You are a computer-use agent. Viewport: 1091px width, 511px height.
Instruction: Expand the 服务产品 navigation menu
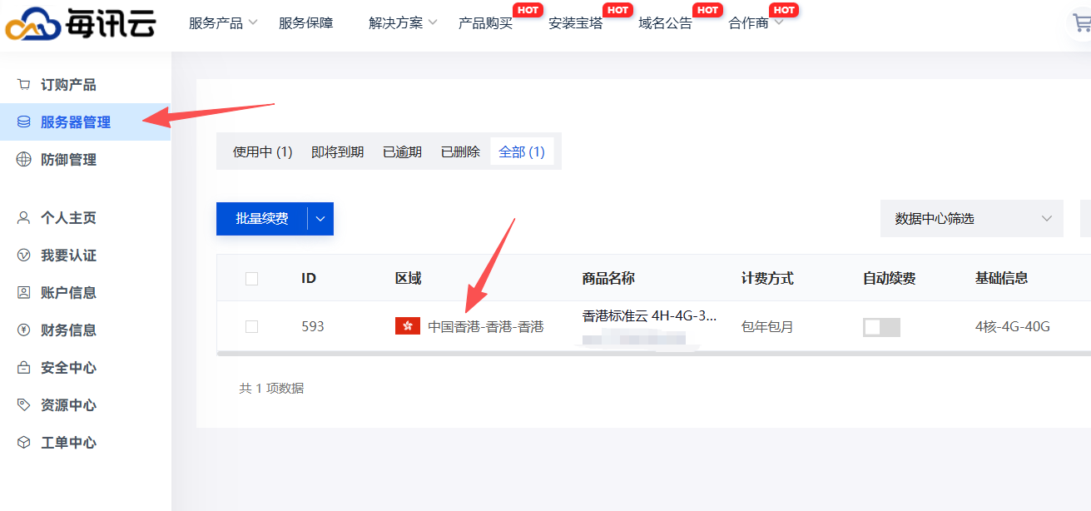point(223,23)
